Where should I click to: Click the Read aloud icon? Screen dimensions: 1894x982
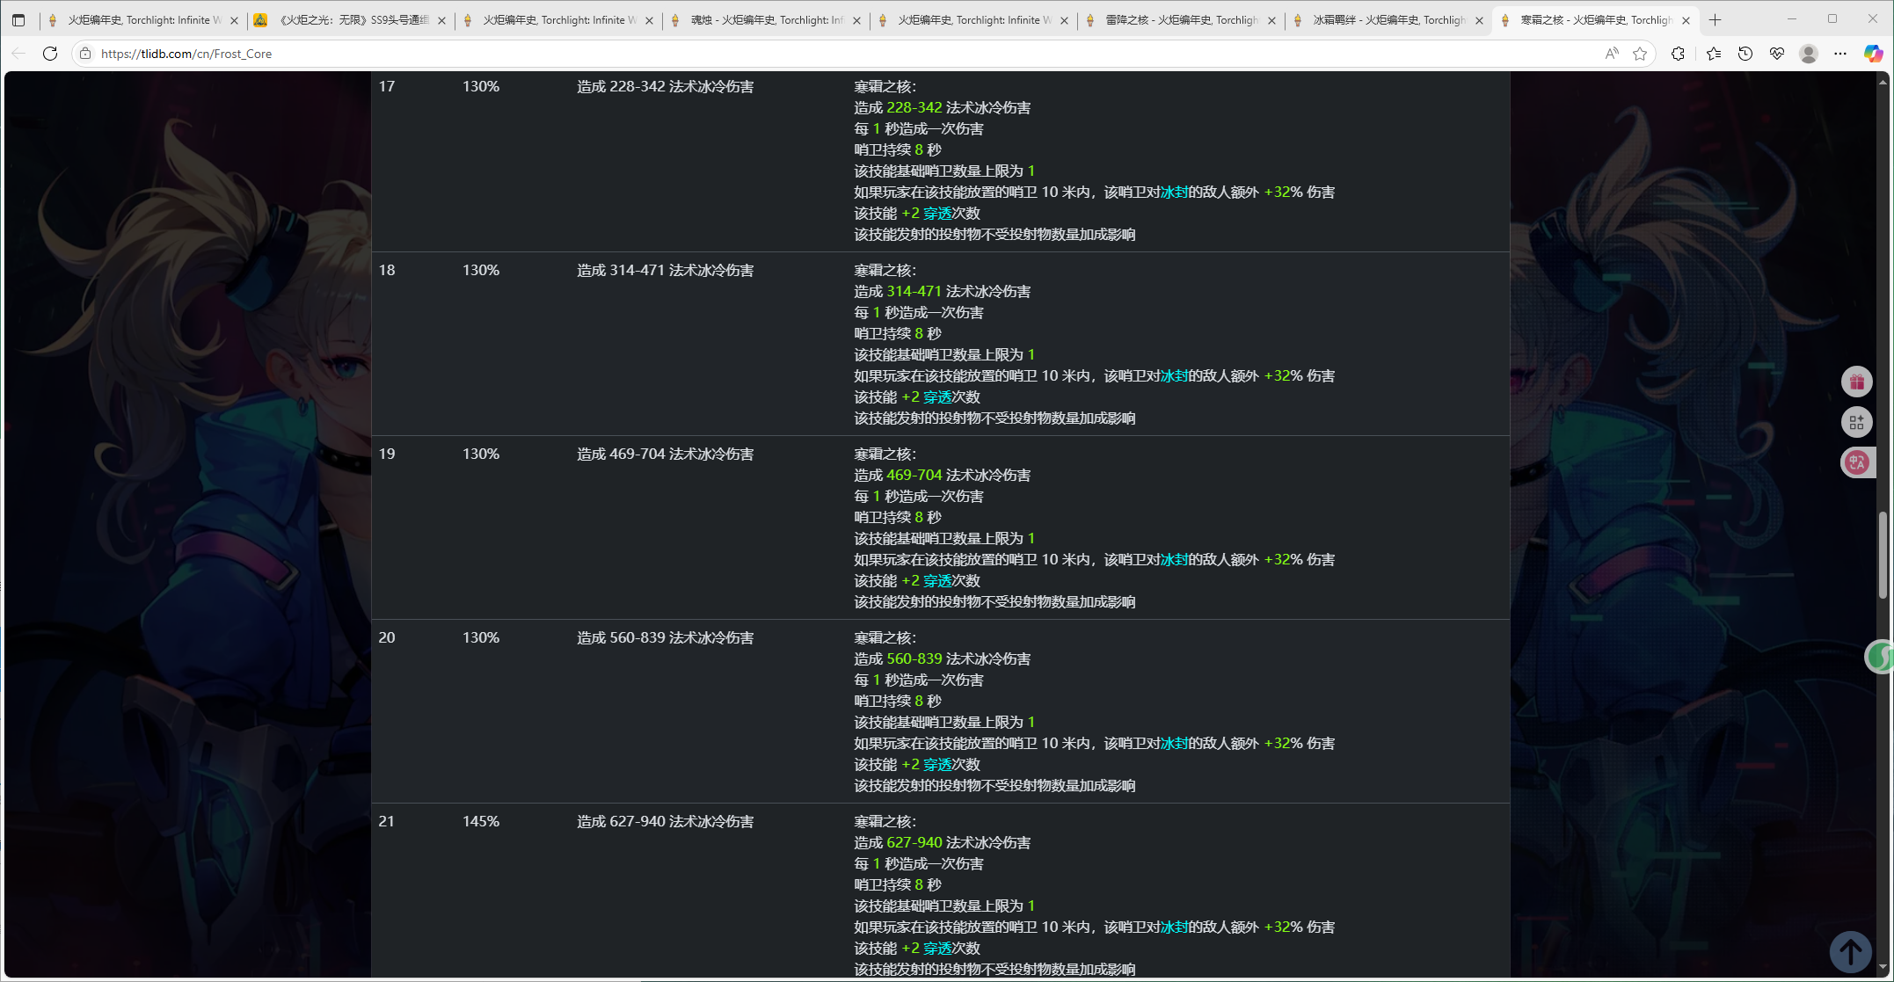click(1611, 54)
